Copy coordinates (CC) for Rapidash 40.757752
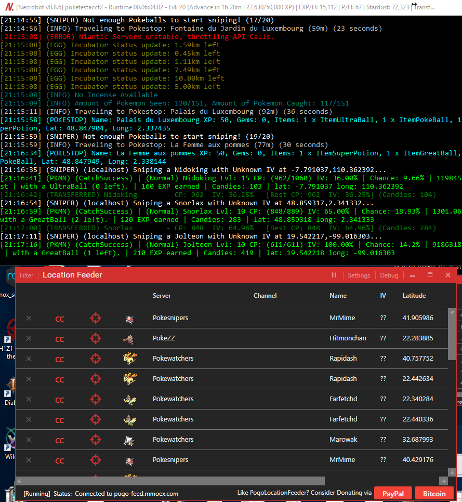 coord(60,359)
